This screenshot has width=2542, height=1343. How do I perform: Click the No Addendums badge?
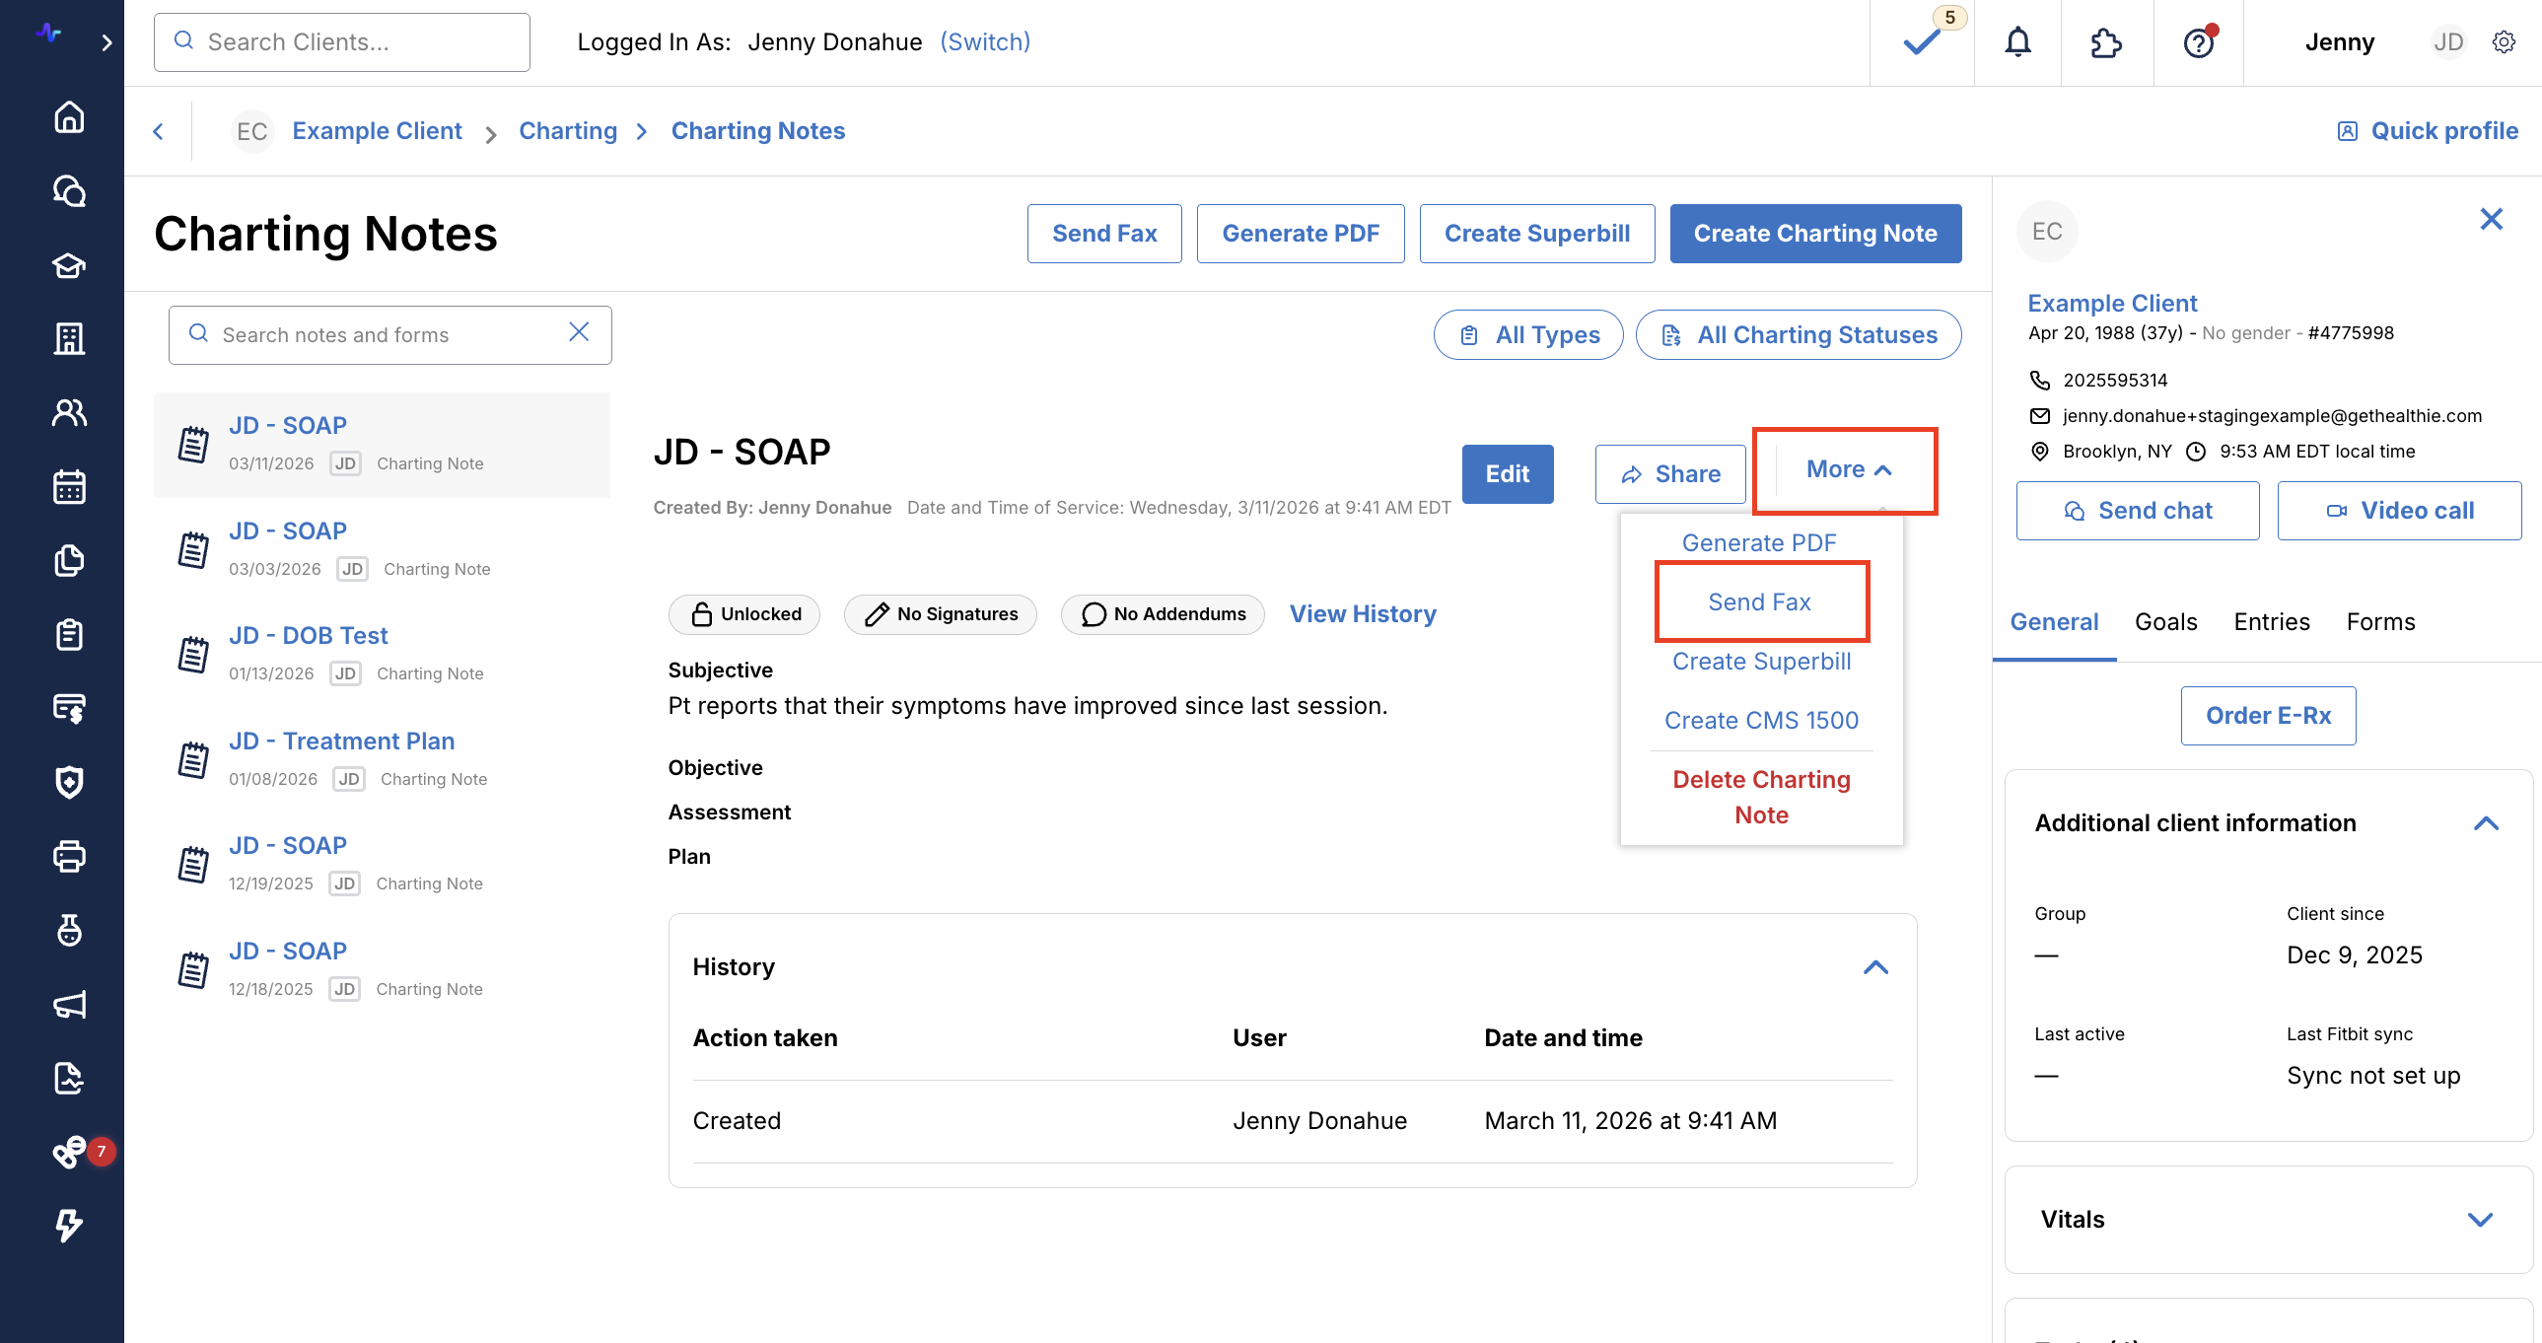(1163, 613)
